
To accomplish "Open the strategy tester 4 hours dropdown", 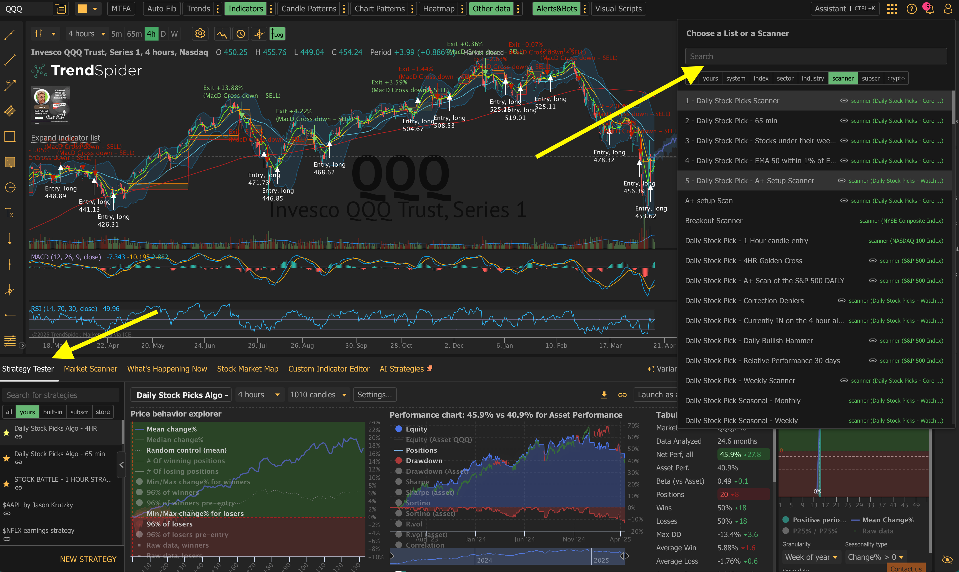I will click(259, 395).
